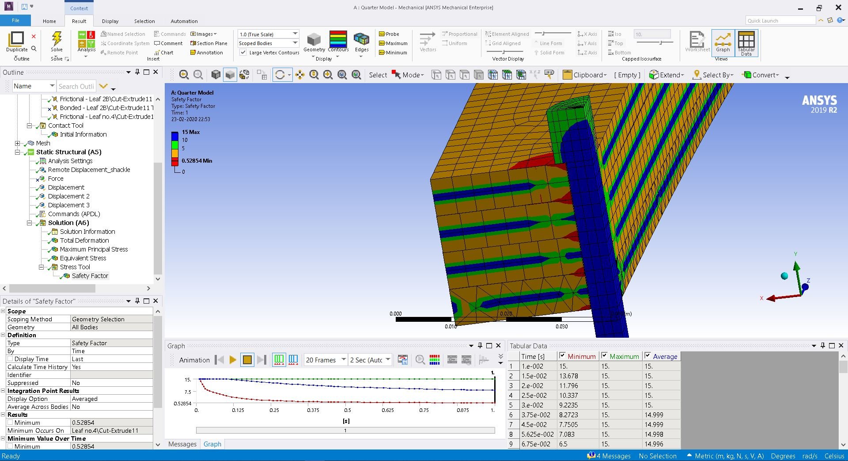Select the Rotate view tool

tap(280, 75)
